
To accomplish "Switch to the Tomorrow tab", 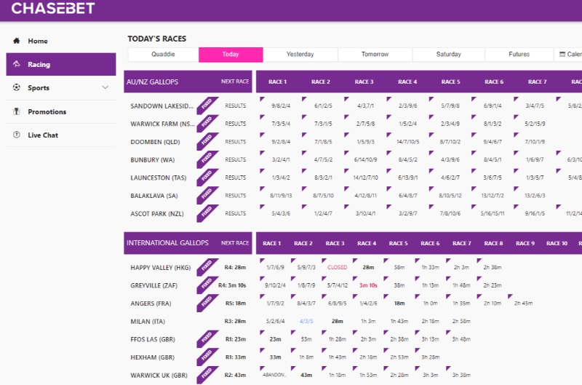I will [375, 54].
